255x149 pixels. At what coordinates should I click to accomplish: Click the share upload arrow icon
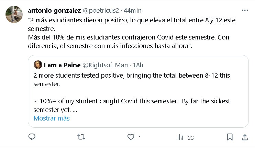[x=245, y=137]
